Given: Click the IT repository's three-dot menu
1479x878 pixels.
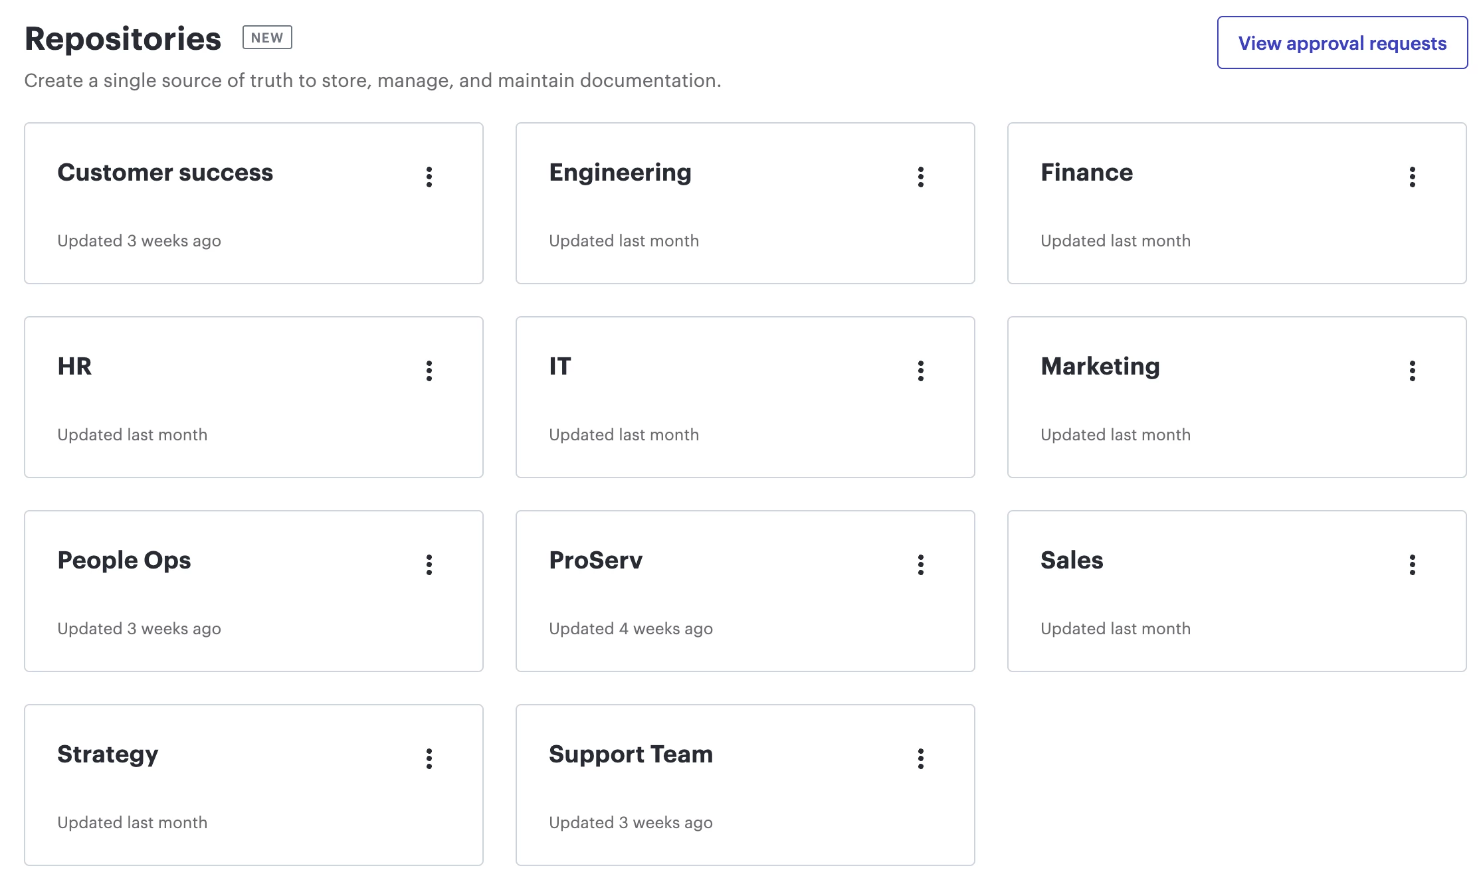Looking at the screenshot, I should tap(921, 371).
